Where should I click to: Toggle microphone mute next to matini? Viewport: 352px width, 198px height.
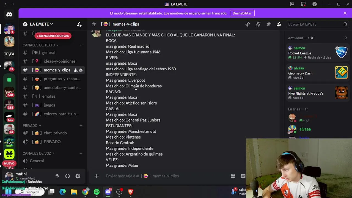(57, 176)
